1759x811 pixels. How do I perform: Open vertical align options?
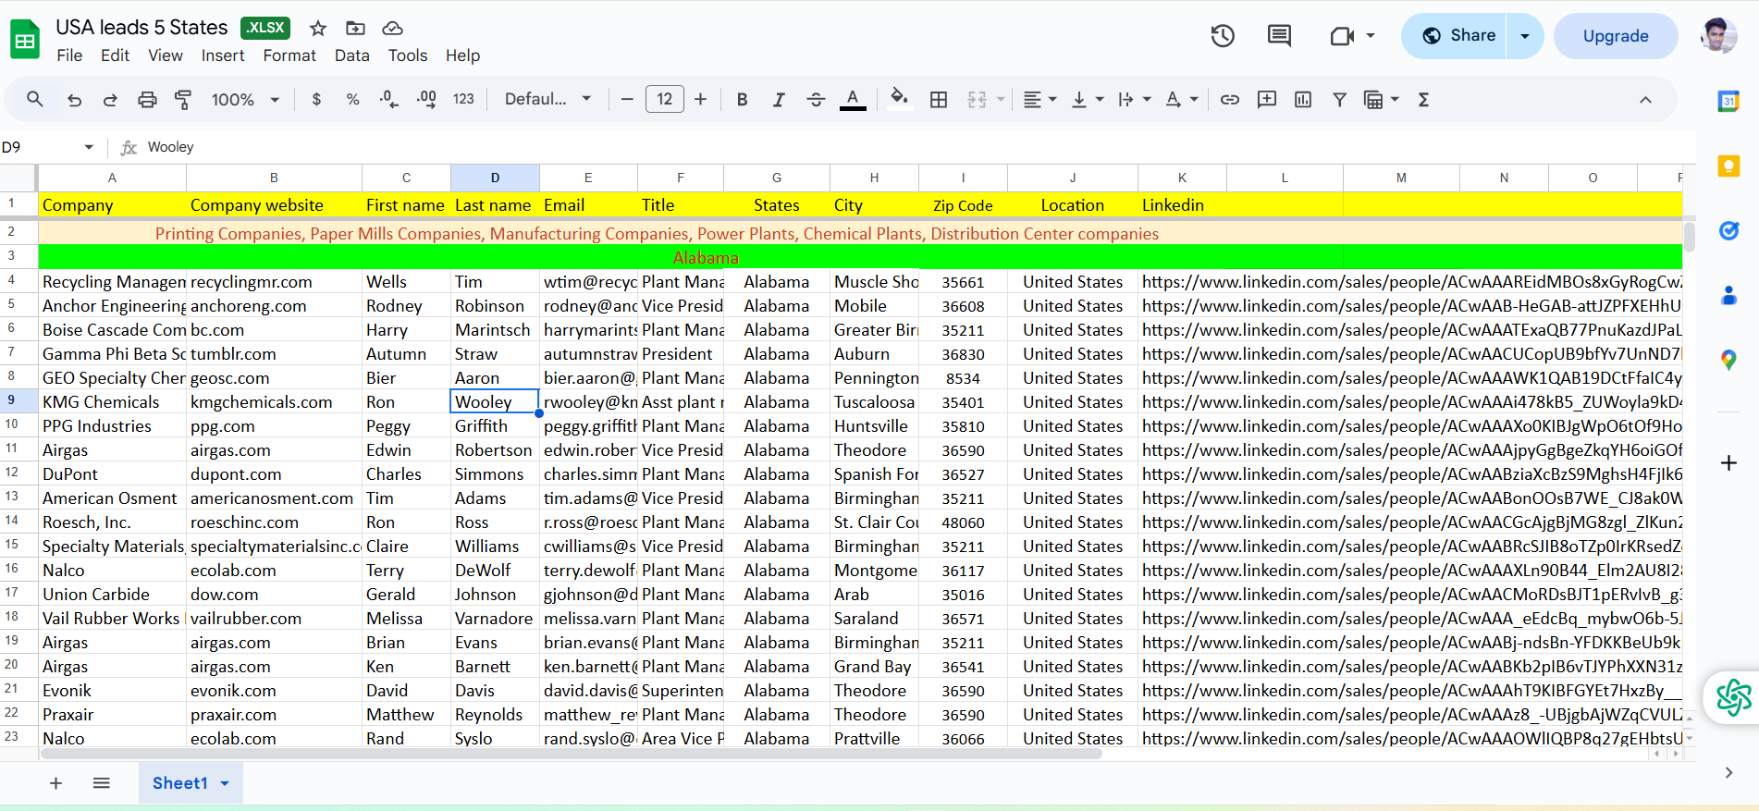coord(1087,99)
